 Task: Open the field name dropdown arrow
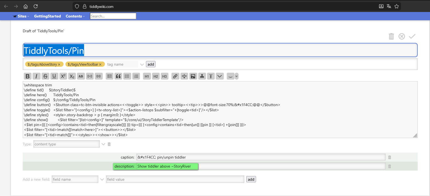[x=102, y=179]
